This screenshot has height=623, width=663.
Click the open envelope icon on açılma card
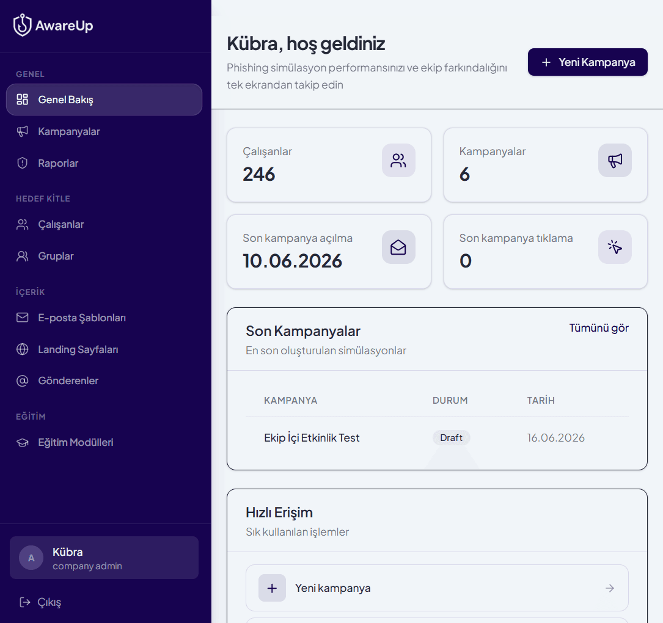pos(398,247)
